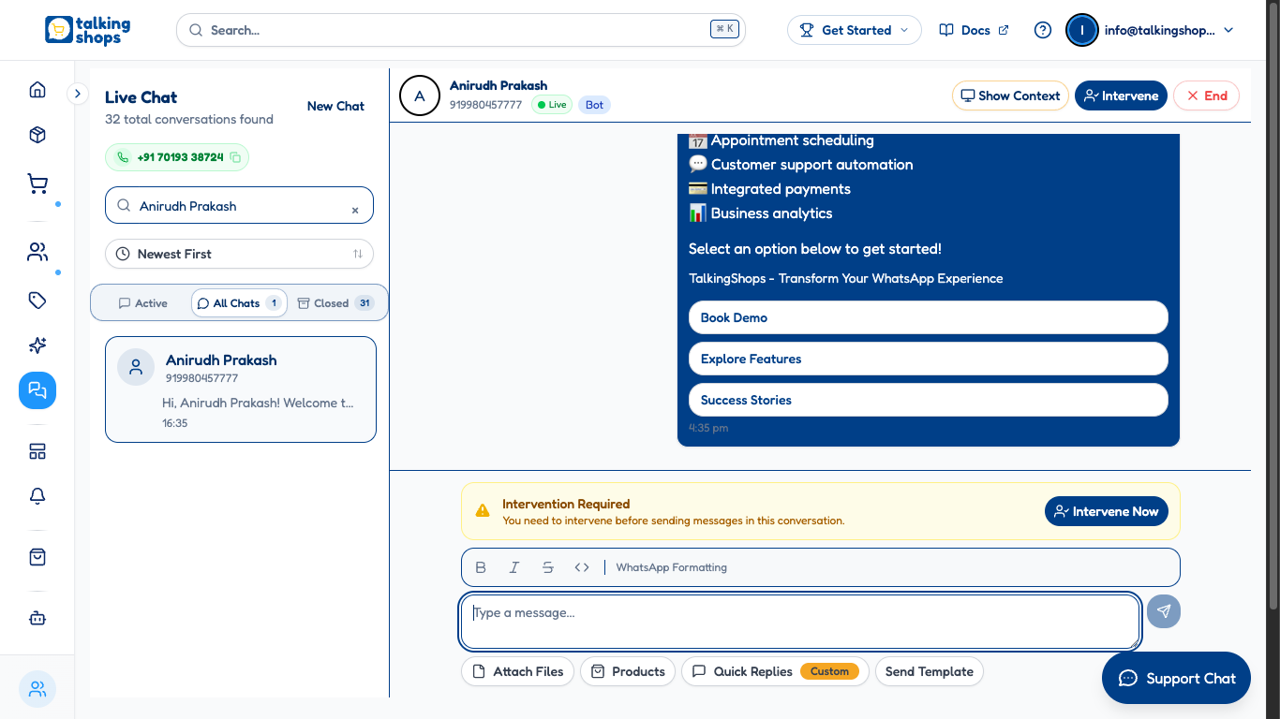
Task: Click the Type a message field
Action: [x=799, y=620]
